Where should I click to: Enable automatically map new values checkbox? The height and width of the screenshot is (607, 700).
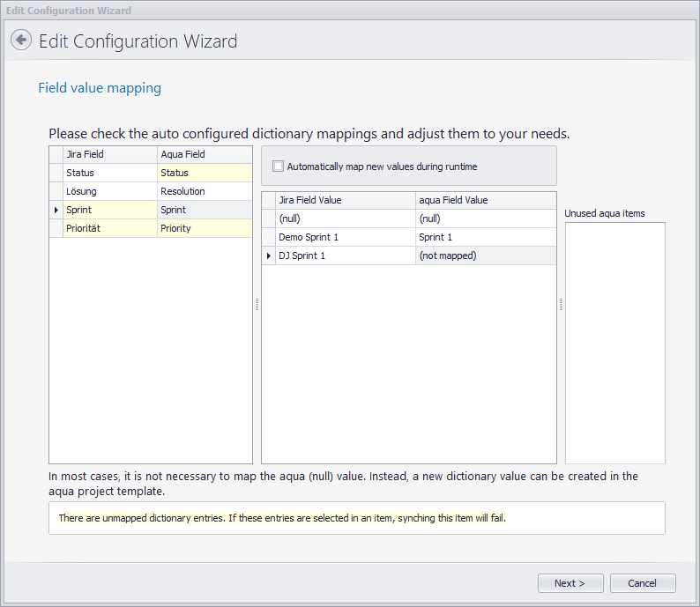point(279,166)
